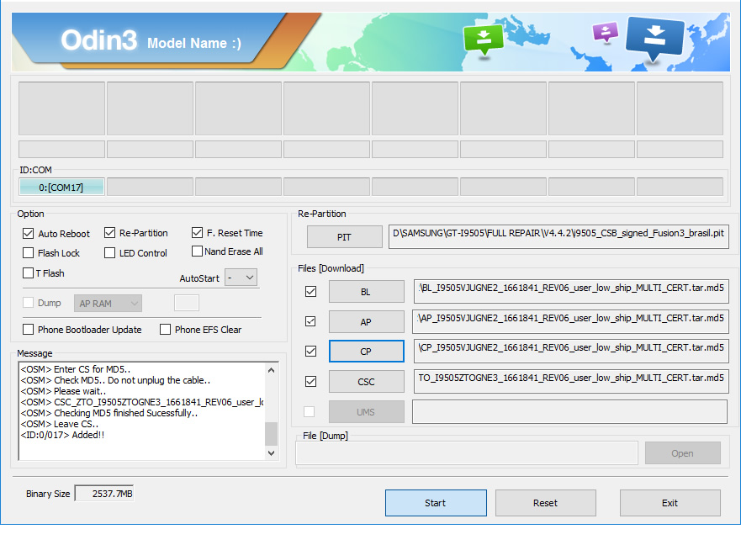Viewport: 741px width, 545px height.
Task: Click the PIT file button
Action: [345, 237]
